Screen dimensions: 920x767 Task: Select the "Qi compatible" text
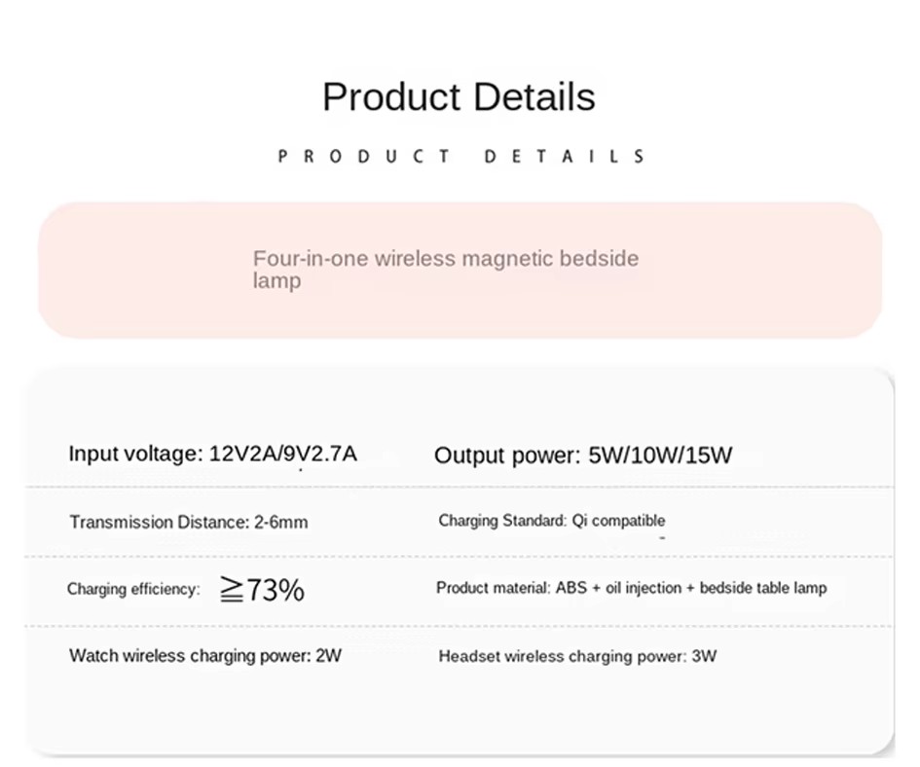(x=619, y=521)
